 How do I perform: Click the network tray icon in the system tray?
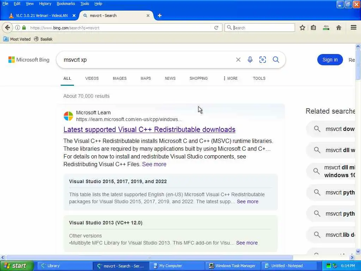click(335, 266)
